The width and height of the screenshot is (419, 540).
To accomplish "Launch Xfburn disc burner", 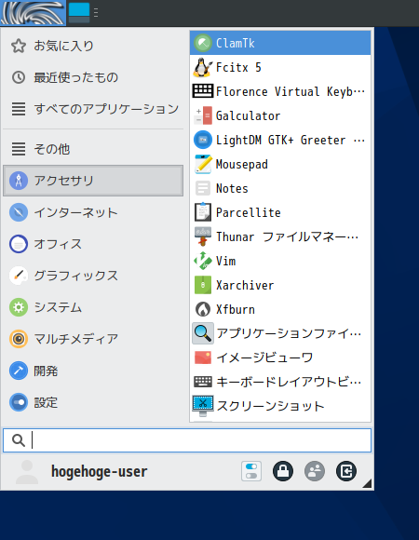I will [x=280, y=309].
